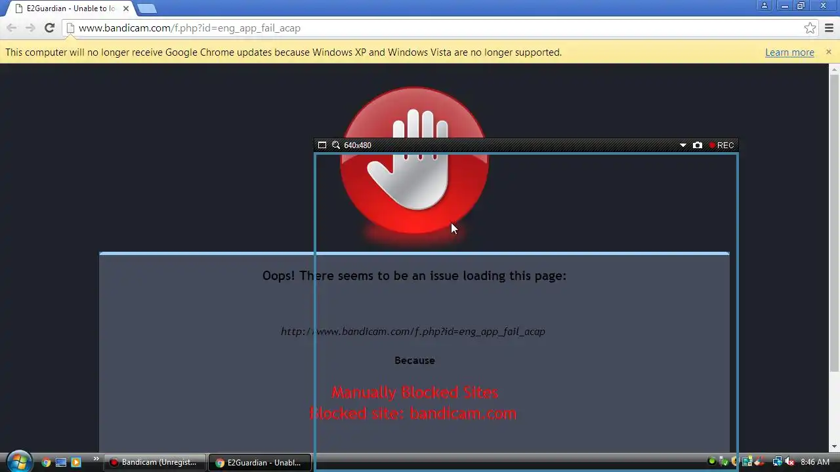Open the Learn more link
Screen dimensions: 840x472
[x=789, y=52]
